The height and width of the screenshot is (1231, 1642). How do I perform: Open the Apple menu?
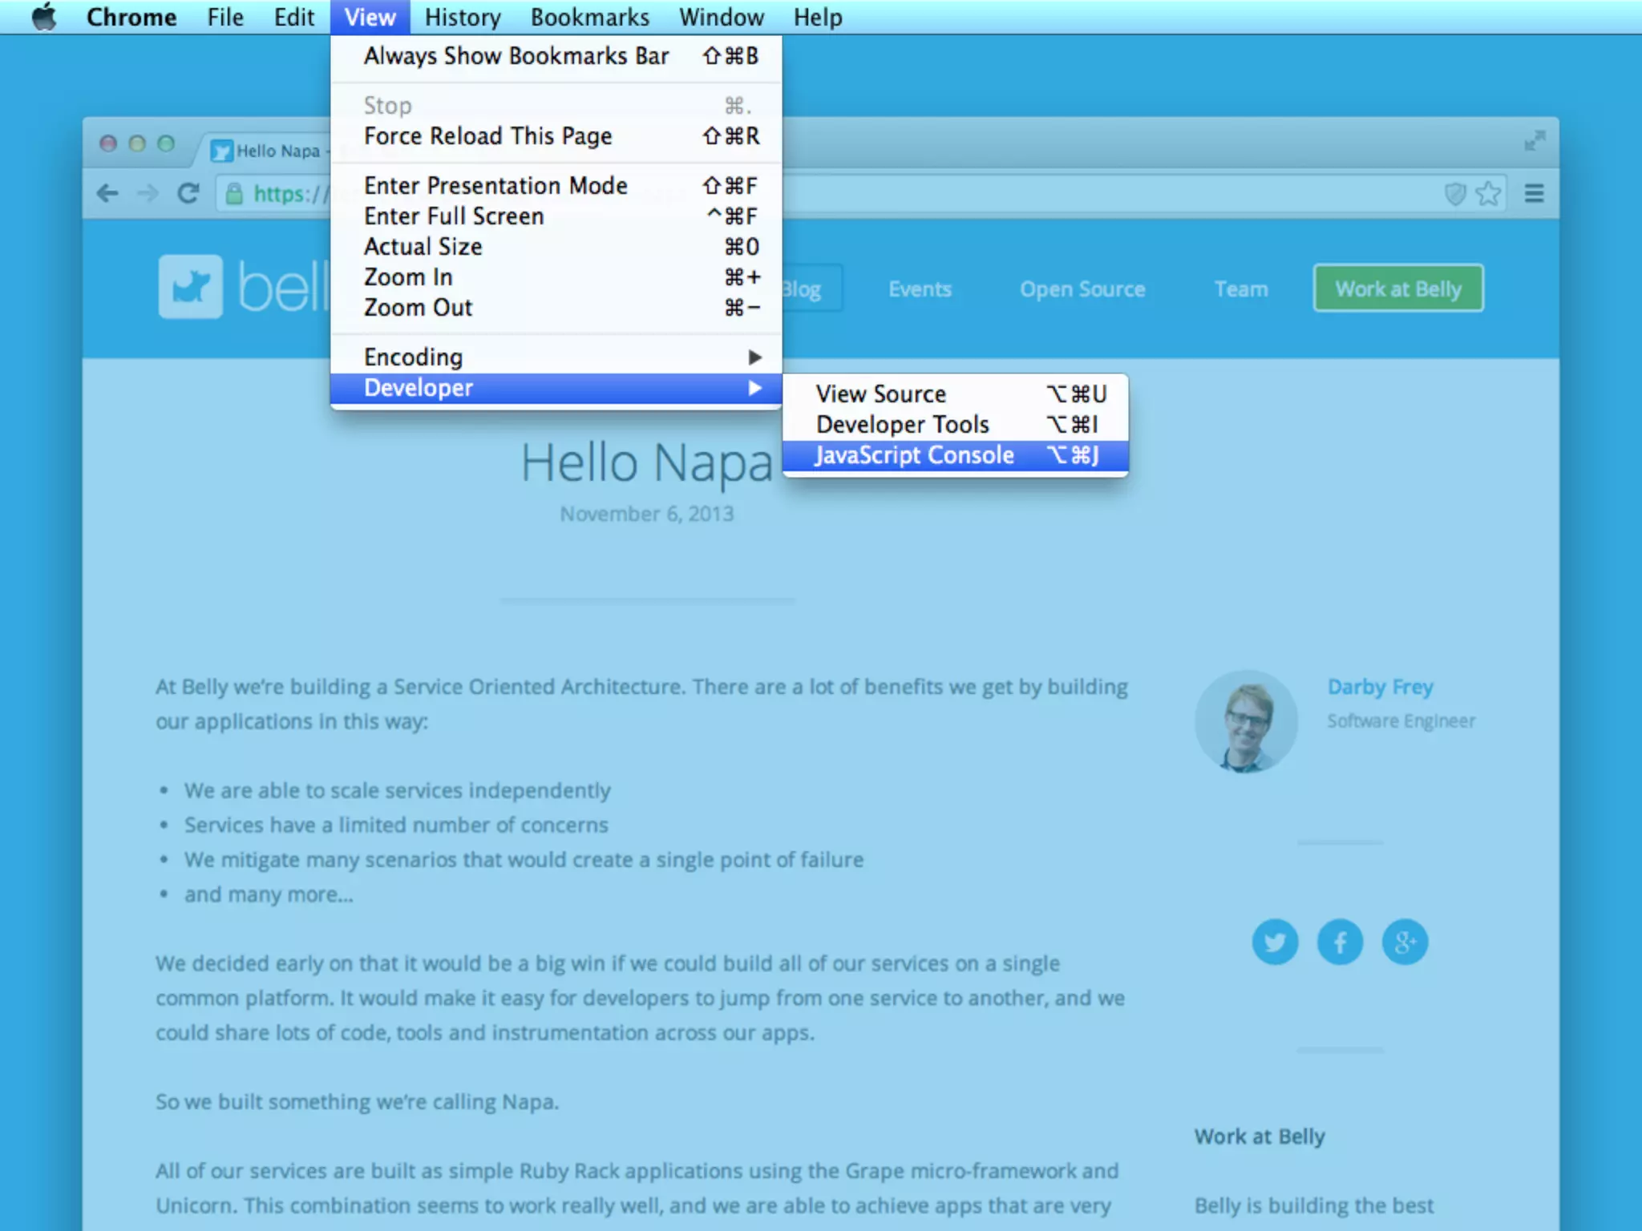coord(44,17)
